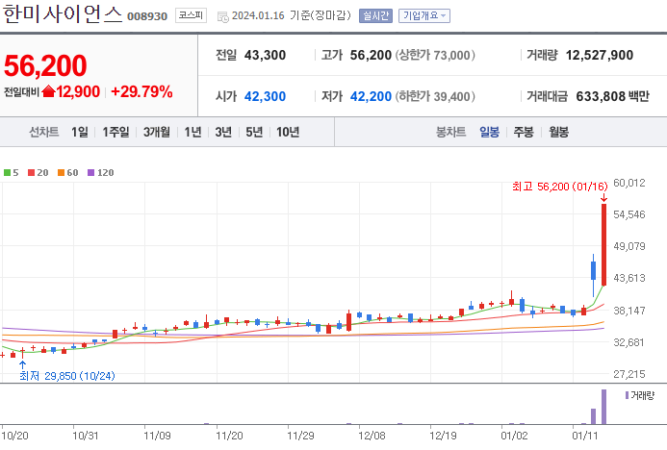Select the 3개월 line chart period
This screenshot has width=667, height=450.
[157, 132]
